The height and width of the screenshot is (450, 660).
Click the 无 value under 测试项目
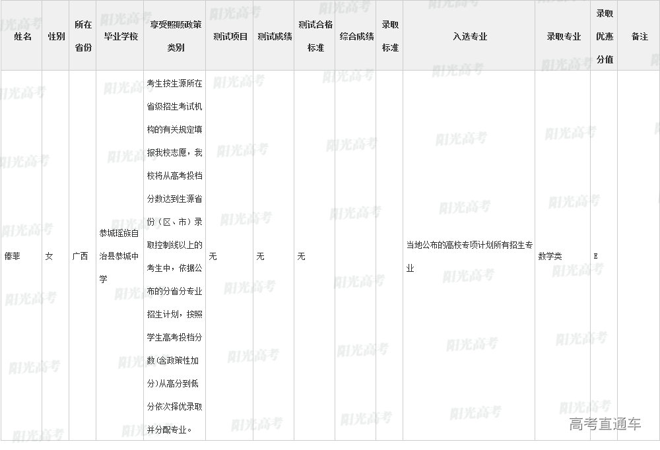[213, 256]
